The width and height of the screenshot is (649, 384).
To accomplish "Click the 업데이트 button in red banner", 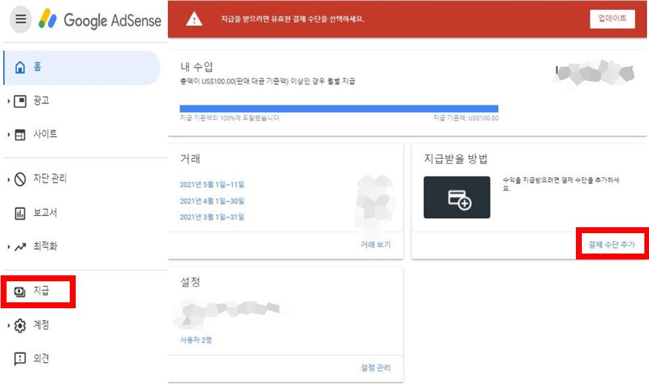I will click(x=611, y=19).
